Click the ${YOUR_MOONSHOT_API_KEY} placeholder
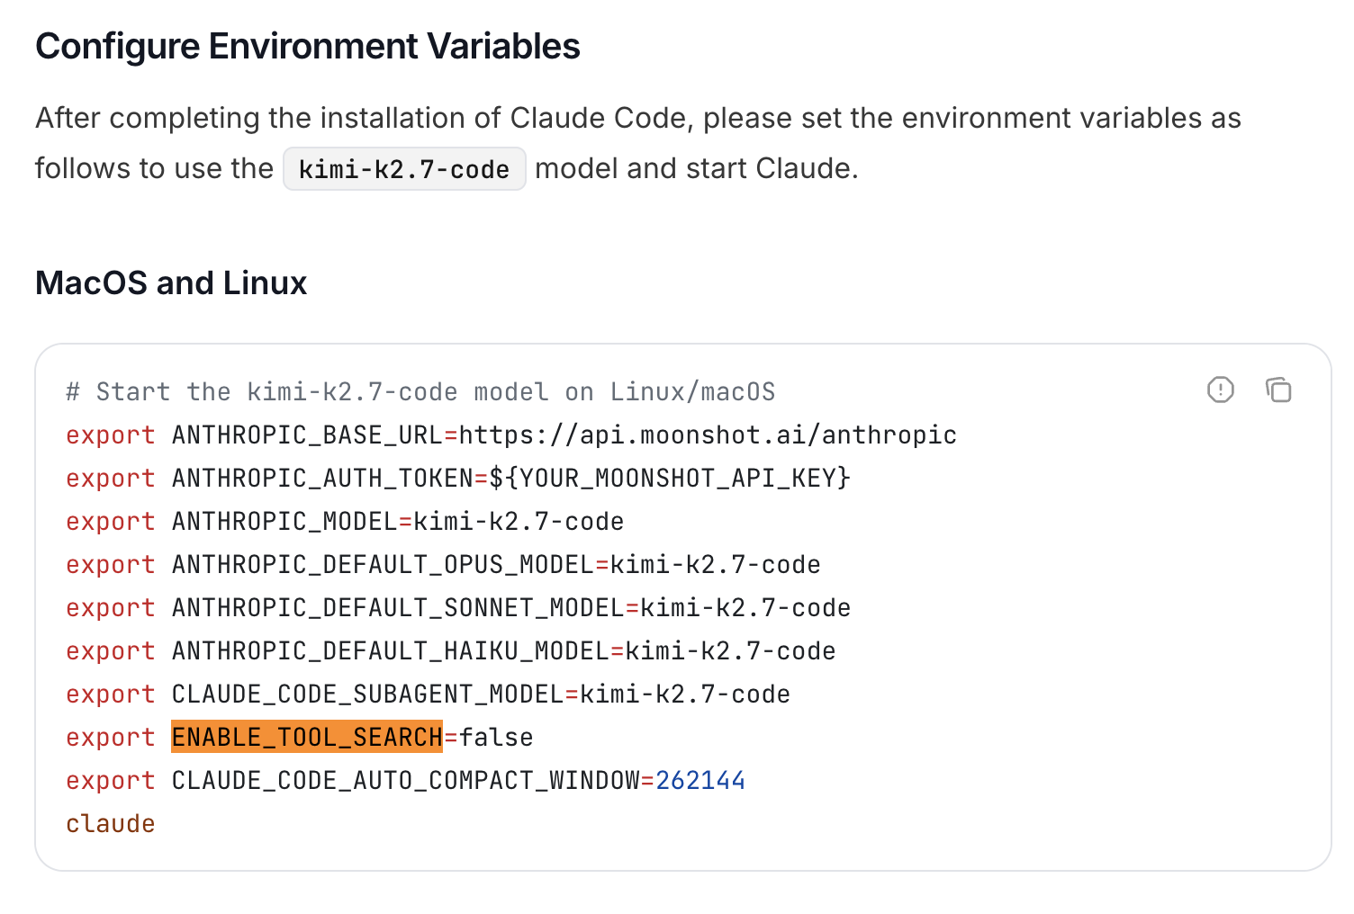The image size is (1354, 914). pyautogui.click(x=670, y=479)
